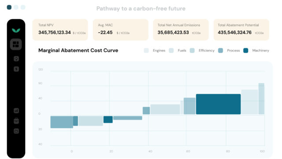Click the tallest bar at chart's right edge
This screenshot has width=282, height=159.
pyautogui.click(x=261, y=98)
